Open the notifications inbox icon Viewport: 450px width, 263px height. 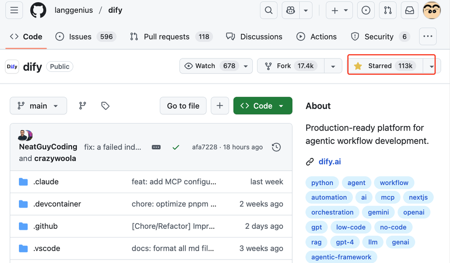pos(410,11)
